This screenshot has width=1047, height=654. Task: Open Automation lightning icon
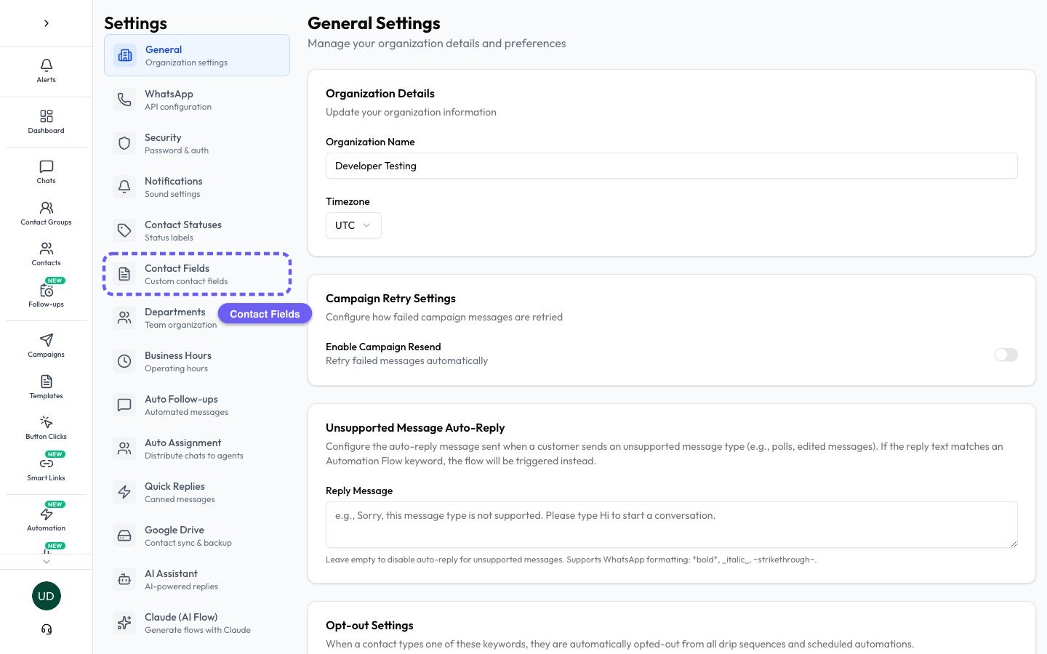47,514
